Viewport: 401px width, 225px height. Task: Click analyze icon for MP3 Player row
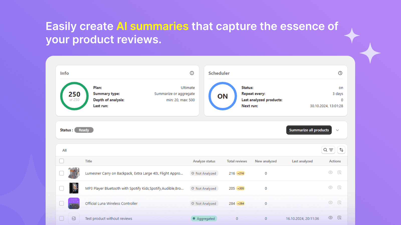[339, 187]
